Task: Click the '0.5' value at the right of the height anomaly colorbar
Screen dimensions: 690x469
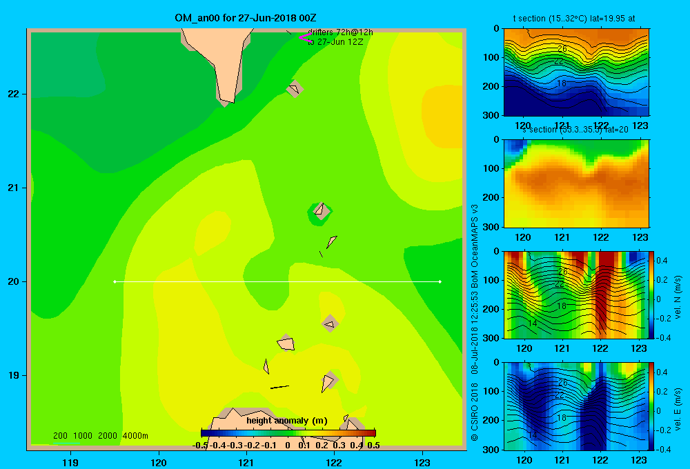Action: [373, 446]
